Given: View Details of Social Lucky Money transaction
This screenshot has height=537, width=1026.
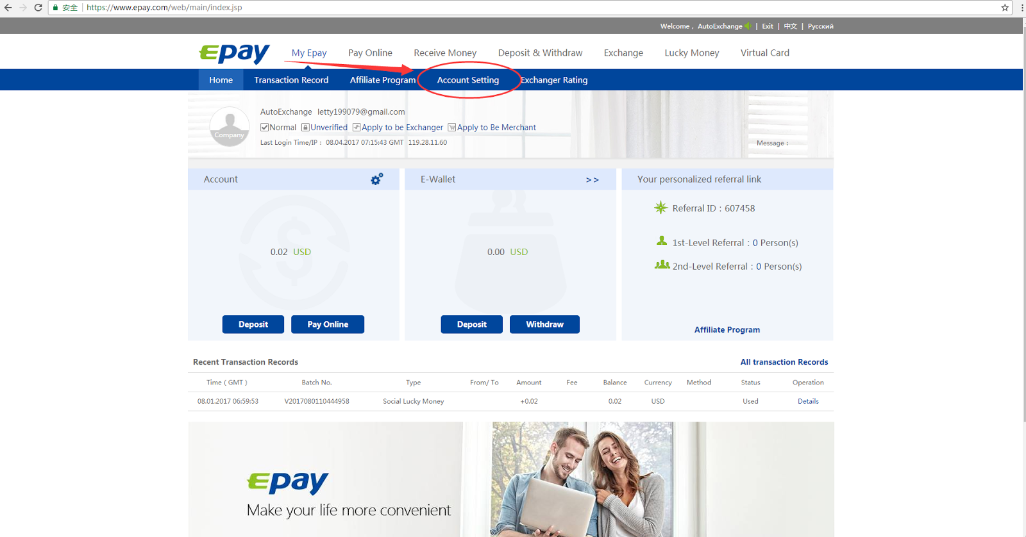Looking at the screenshot, I should (x=808, y=401).
